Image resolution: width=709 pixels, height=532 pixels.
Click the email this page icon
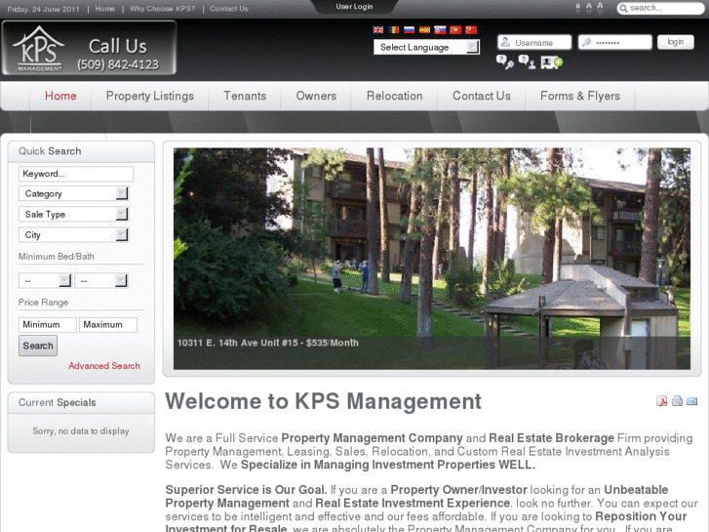point(691,401)
